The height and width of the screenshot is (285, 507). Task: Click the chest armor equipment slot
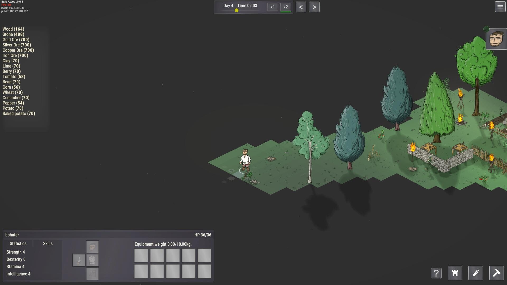(x=92, y=260)
